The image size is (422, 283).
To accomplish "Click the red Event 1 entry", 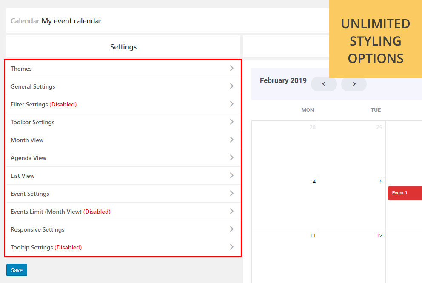I will pyautogui.click(x=404, y=193).
